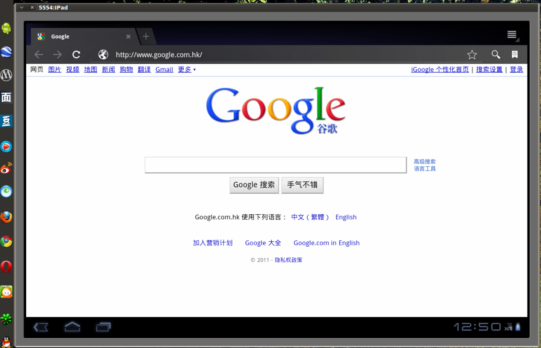Tap the recent apps button

(x=103, y=327)
